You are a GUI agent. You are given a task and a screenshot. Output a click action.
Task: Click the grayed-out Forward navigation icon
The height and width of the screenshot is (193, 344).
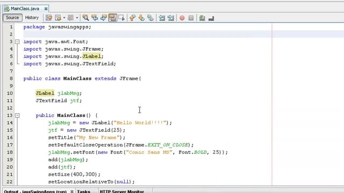click(70, 18)
